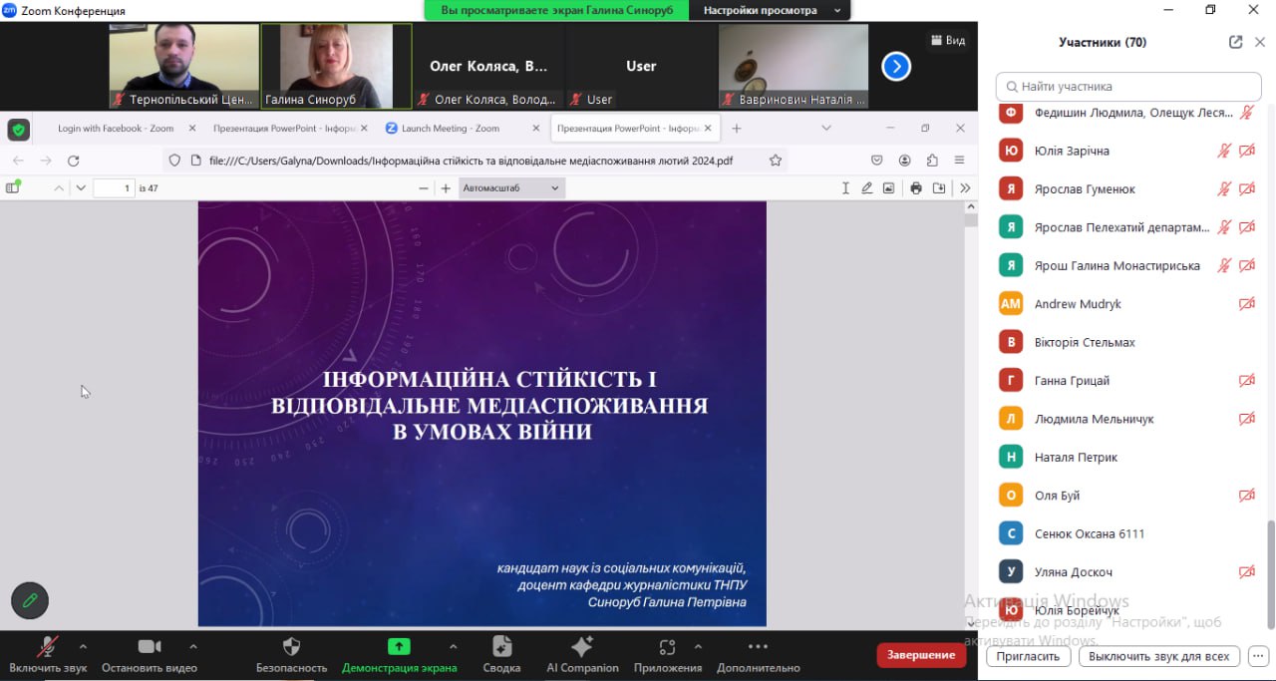Bookmark this page with star icon
Image resolution: width=1276 pixels, height=681 pixels.
[776, 161]
